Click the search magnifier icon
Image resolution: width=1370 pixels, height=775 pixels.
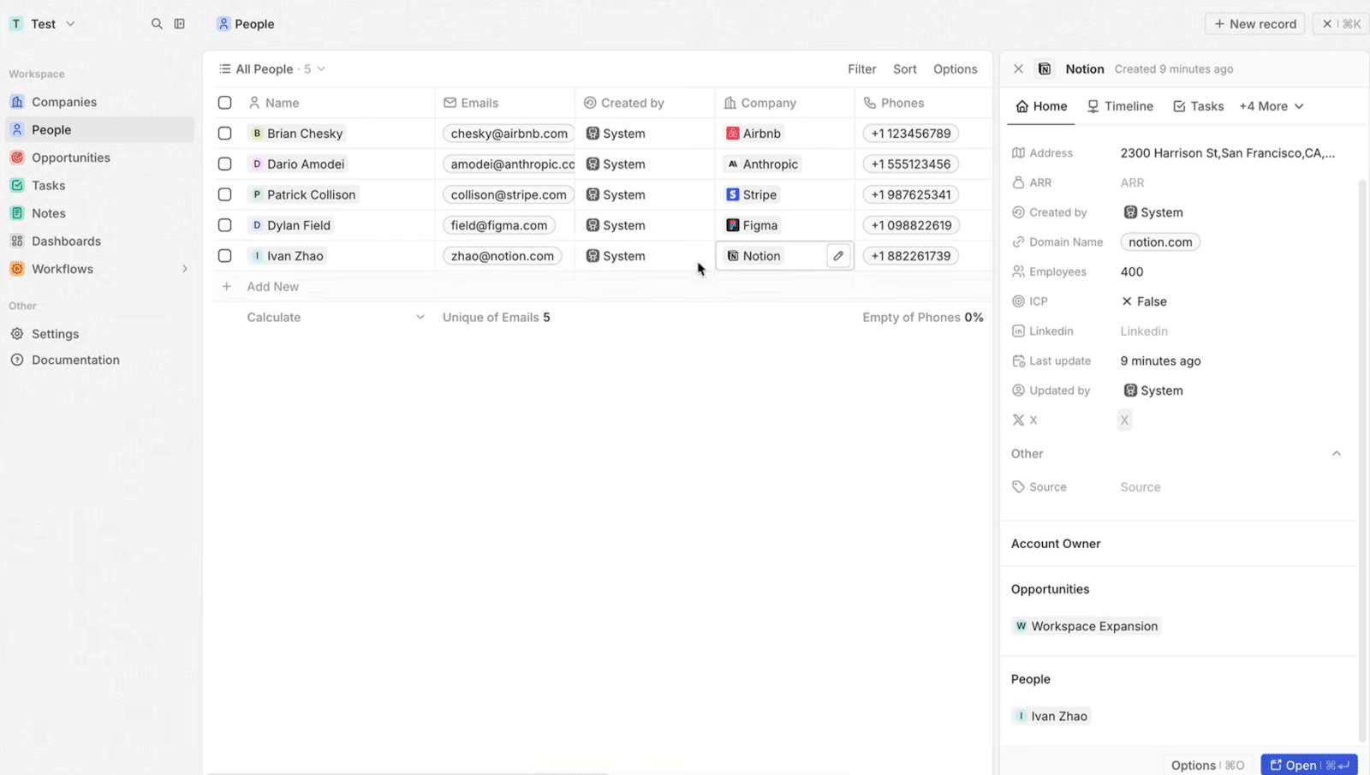click(157, 24)
